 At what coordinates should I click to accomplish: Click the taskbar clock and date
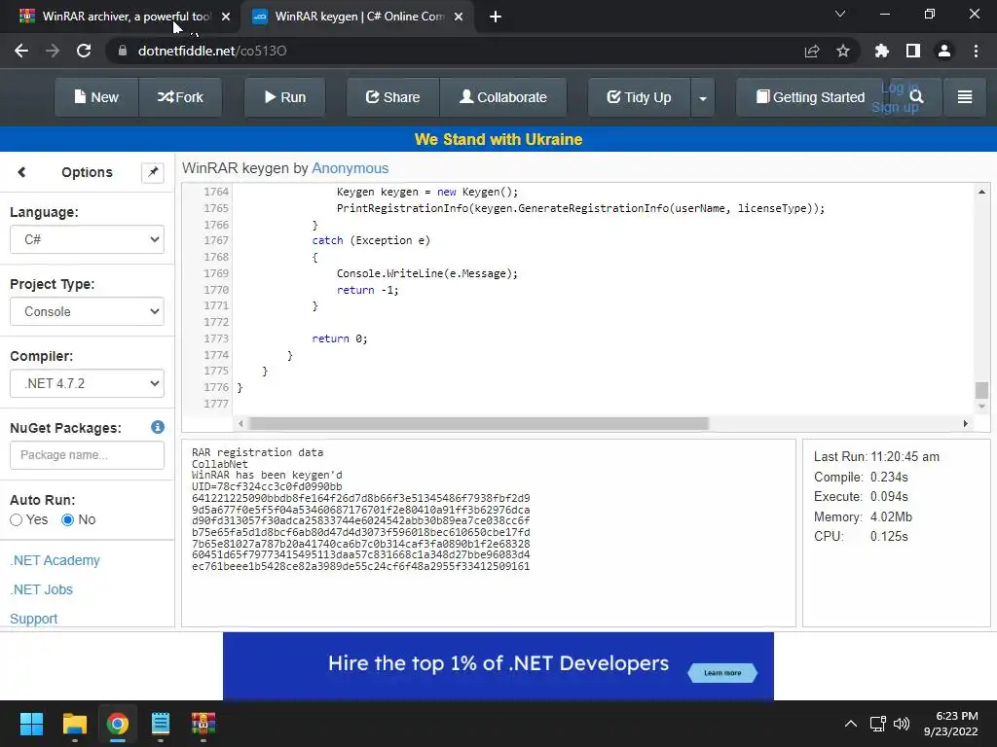[951, 724]
